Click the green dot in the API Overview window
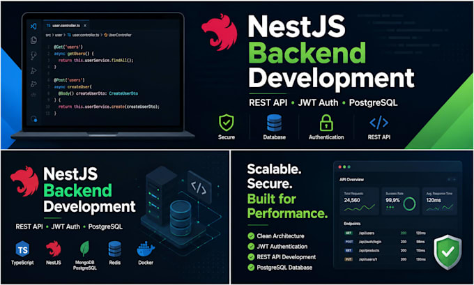 tap(349, 167)
